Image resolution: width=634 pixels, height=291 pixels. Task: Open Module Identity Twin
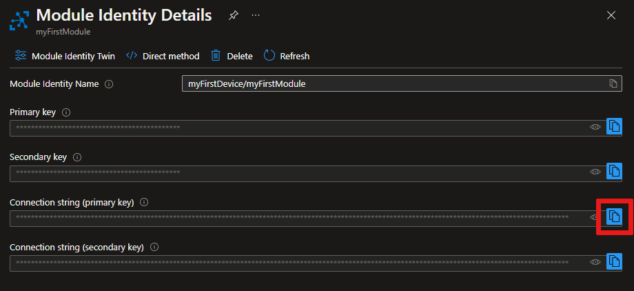pyautogui.click(x=65, y=56)
